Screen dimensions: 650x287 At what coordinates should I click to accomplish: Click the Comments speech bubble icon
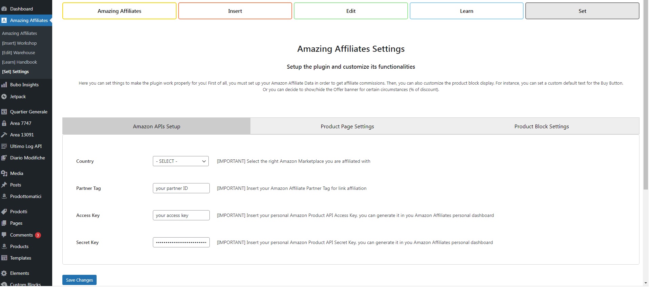tap(4, 235)
